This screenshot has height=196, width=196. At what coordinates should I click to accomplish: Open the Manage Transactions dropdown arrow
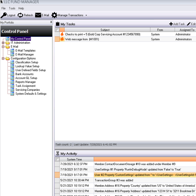pos(86,15)
